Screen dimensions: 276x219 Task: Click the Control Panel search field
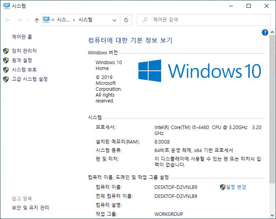(x=203, y=20)
